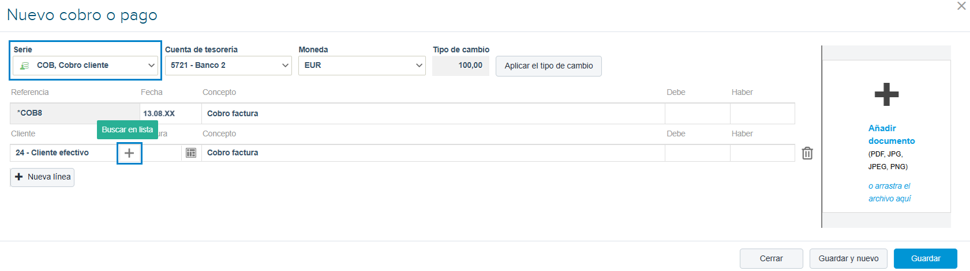Expand the Serie dropdown arrow

pos(151,66)
